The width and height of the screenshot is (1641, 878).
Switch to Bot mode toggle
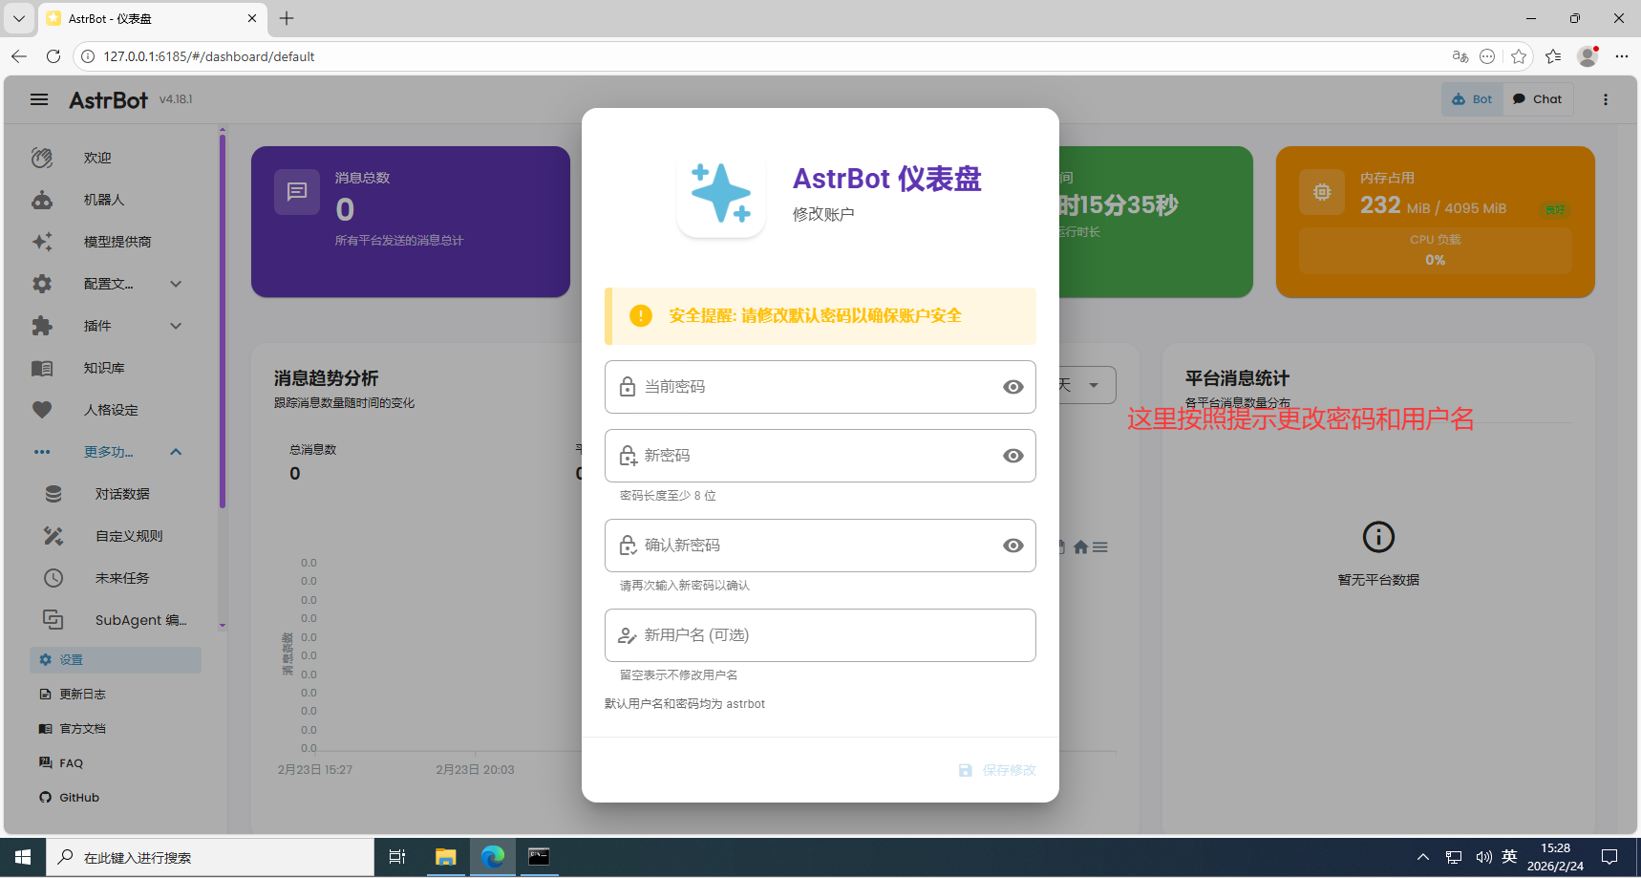1472,99
